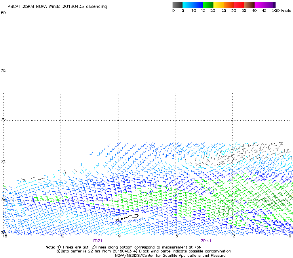293x258 pixels.
Task: Click the '80' latitude label at top left
Action: tap(3, 13)
